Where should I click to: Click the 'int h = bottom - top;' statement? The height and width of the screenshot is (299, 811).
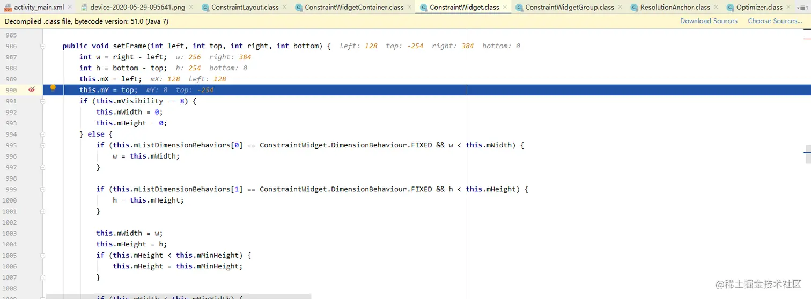coord(123,68)
